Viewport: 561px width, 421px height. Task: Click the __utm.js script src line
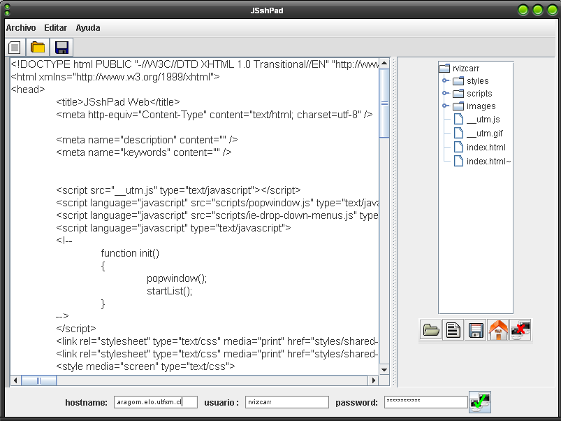click(x=178, y=190)
